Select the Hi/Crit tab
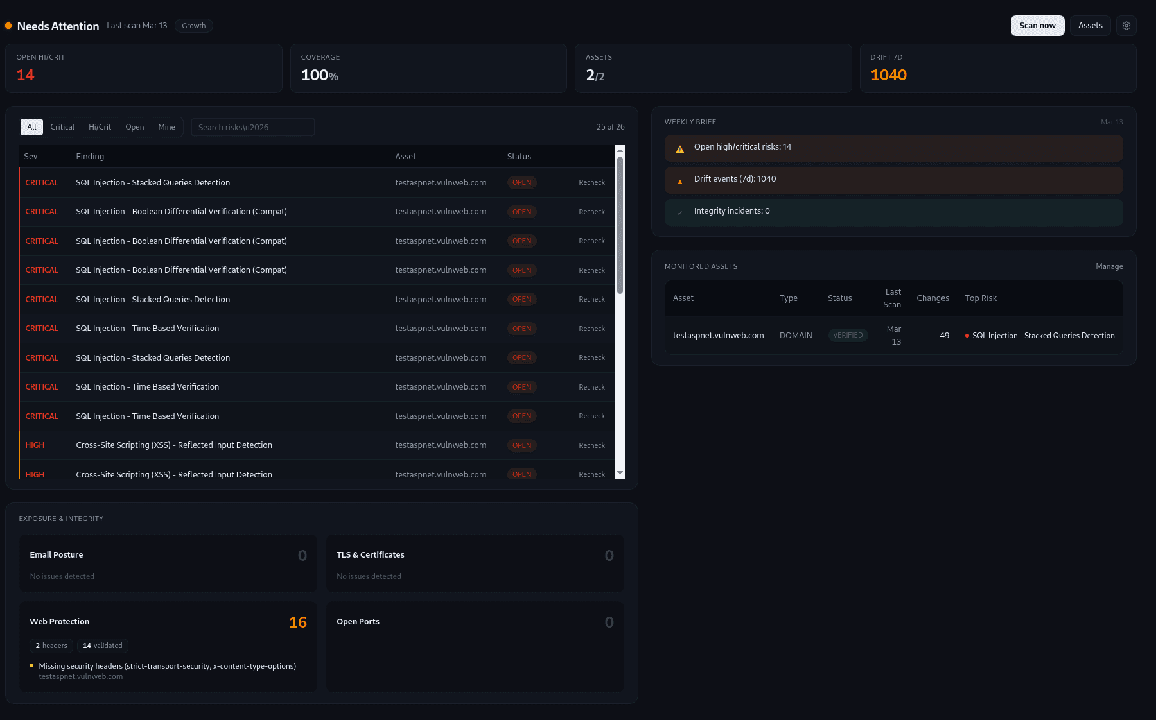The image size is (1156, 720). click(x=100, y=127)
